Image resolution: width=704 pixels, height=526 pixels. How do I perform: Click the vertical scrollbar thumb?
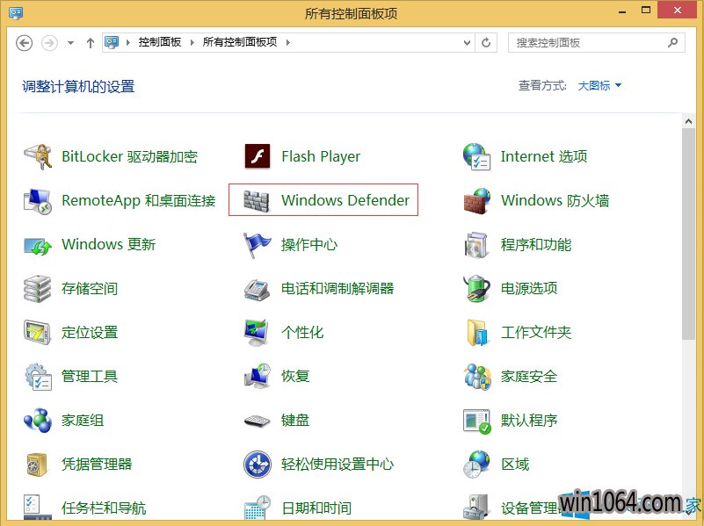[x=688, y=234]
